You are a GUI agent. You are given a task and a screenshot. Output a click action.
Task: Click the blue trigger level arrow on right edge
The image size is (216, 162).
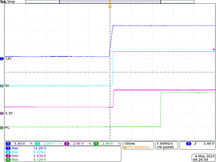coord(214,49)
